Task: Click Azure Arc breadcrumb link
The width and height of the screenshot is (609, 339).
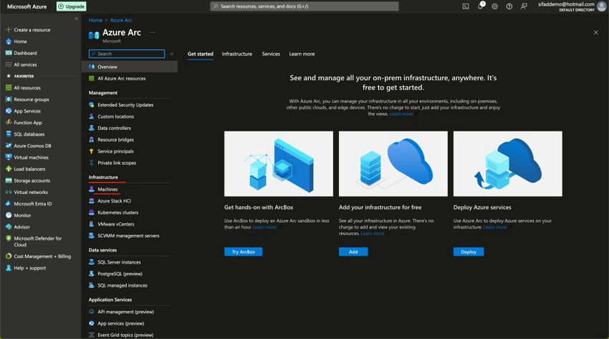Action: 121,20
